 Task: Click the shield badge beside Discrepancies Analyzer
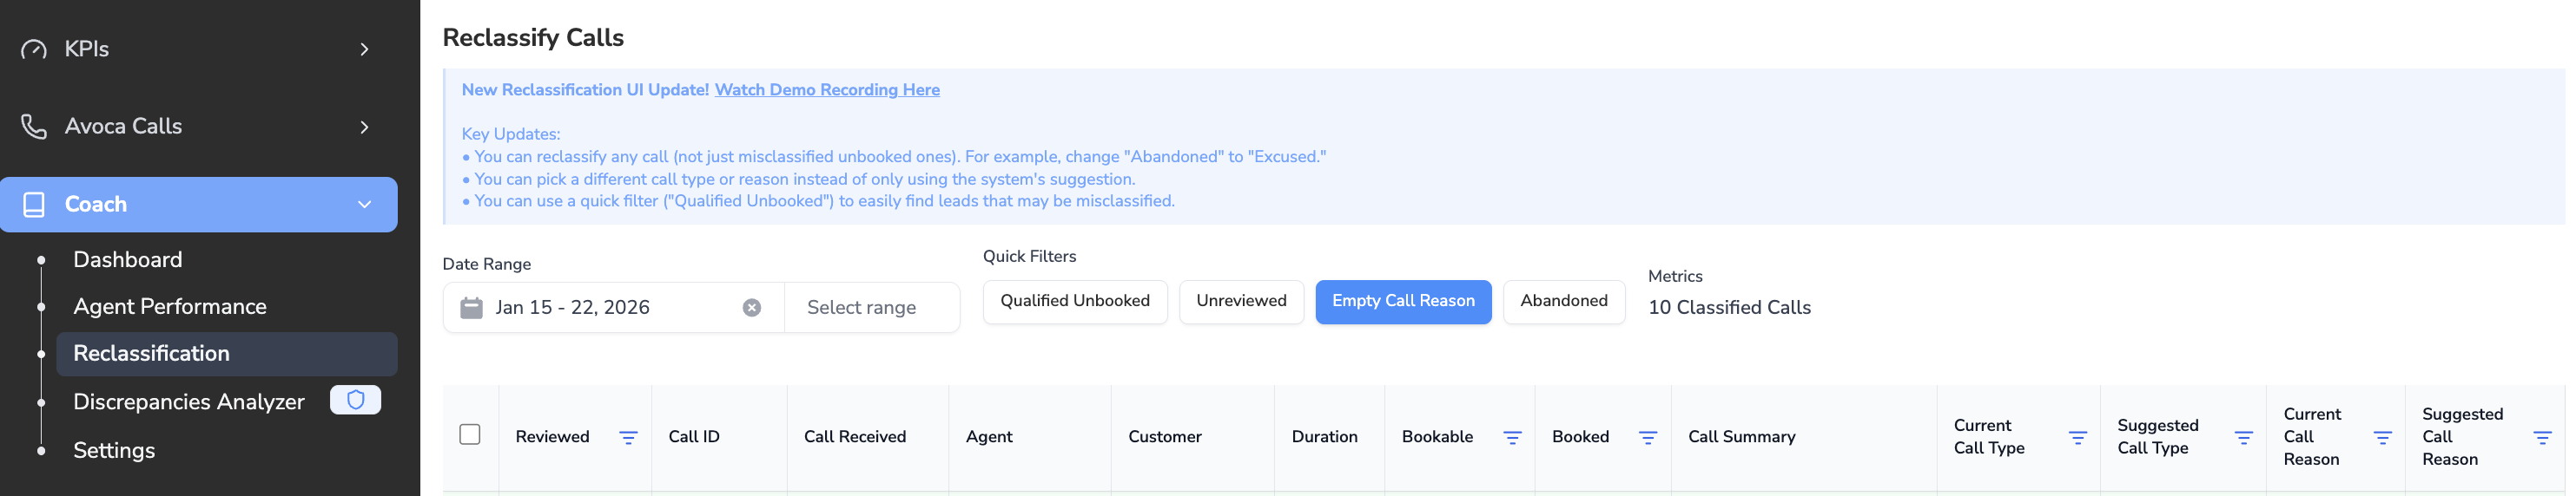pos(355,401)
